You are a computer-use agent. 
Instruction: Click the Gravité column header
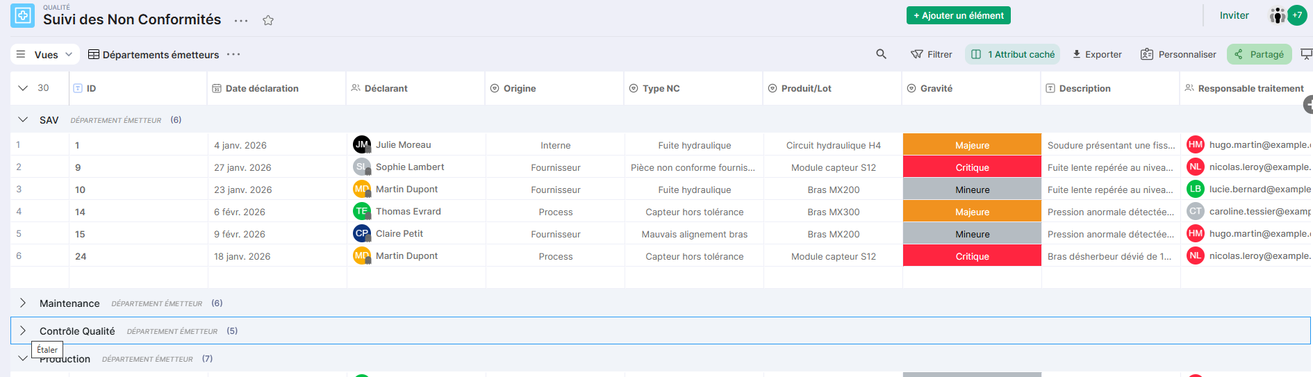[971, 88]
